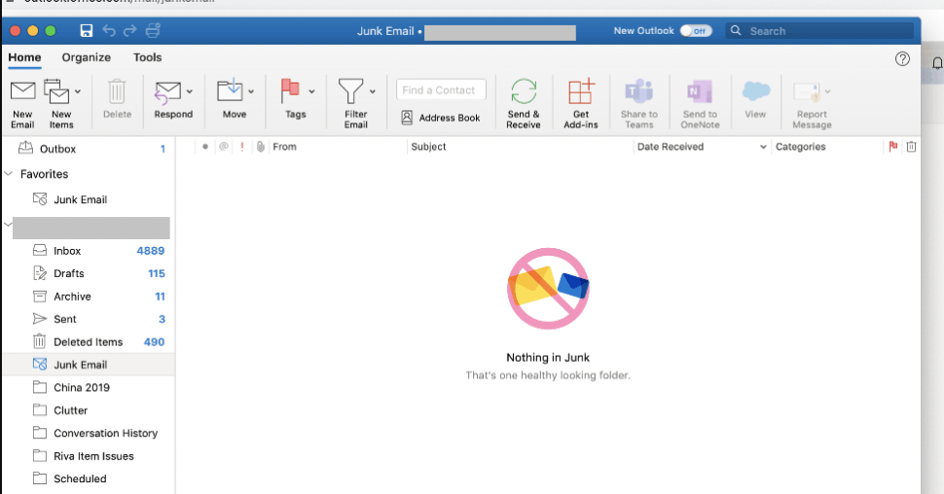Click the Find a Contact field
This screenshot has height=494, width=944.
tap(441, 90)
